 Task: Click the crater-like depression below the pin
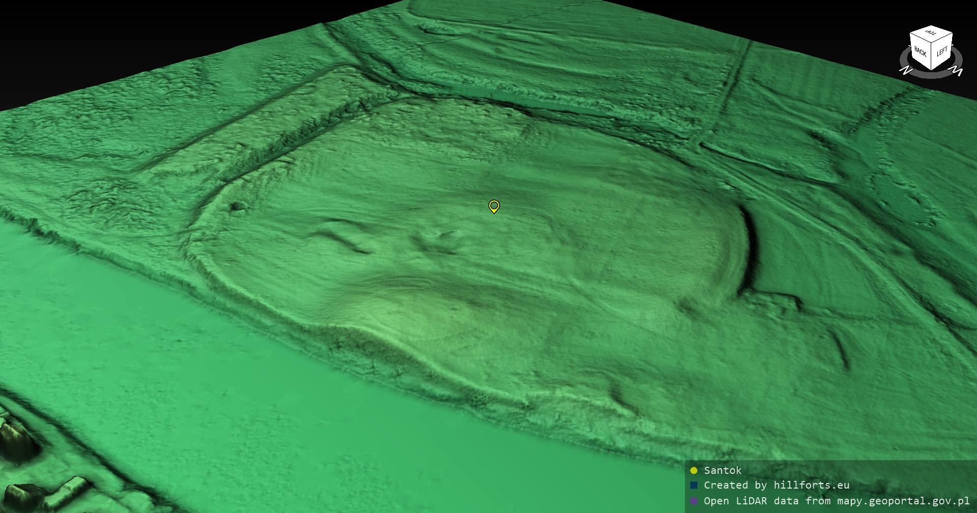tap(440, 242)
